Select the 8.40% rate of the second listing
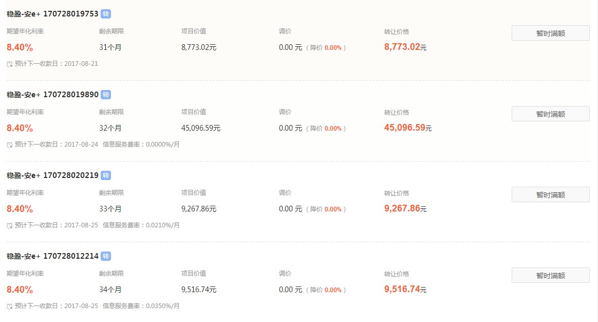 (19, 128)
